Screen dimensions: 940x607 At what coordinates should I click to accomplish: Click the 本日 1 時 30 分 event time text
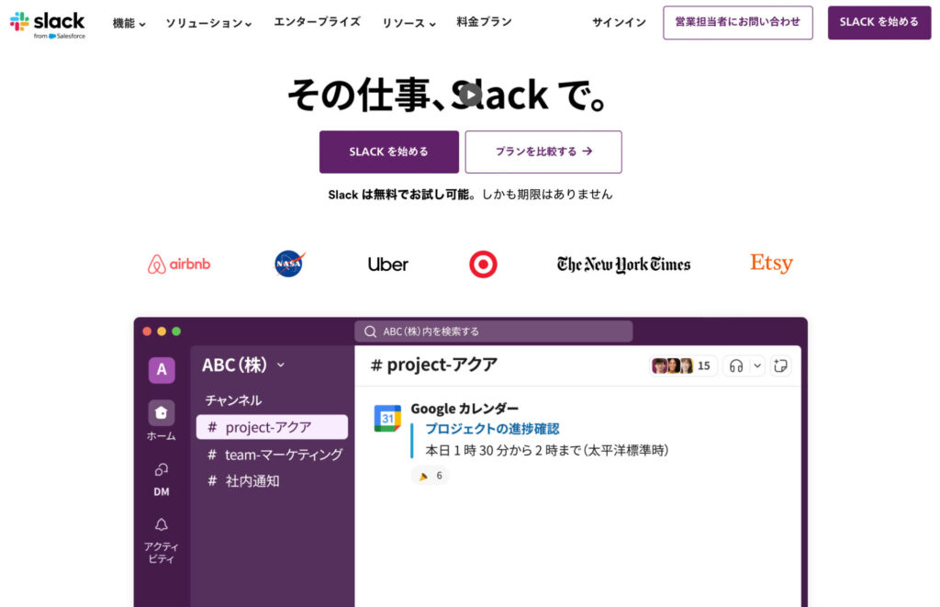(547, 450)
